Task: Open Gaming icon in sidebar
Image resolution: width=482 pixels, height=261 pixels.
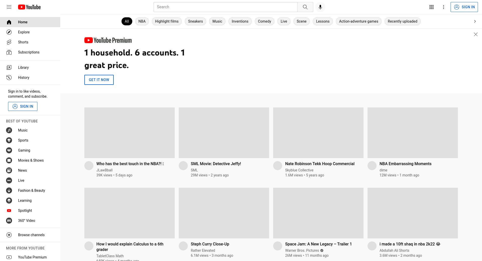Action: click(9, 150)
